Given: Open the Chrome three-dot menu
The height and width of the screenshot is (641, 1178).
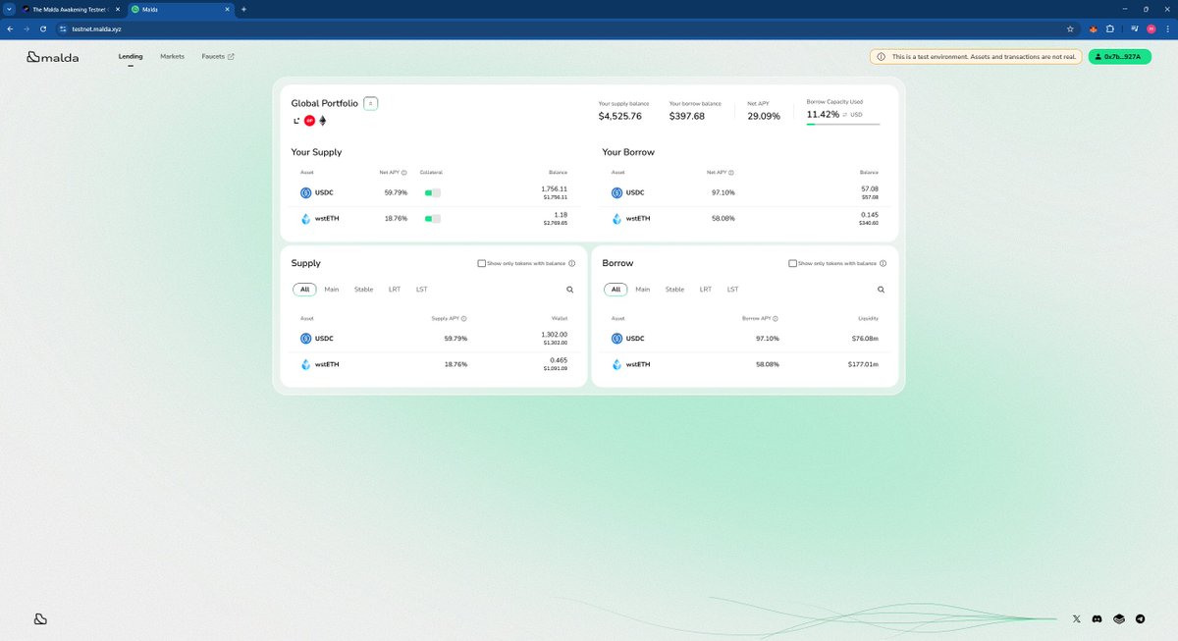Looking at the screenshot, I should [x=1166, y=28].
